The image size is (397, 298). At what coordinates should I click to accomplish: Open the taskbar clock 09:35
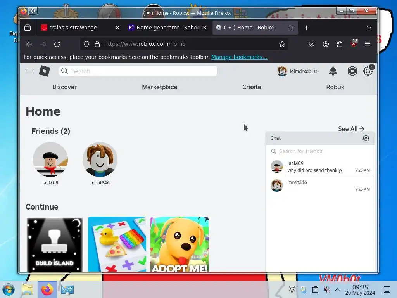click(x=360, y=289)
